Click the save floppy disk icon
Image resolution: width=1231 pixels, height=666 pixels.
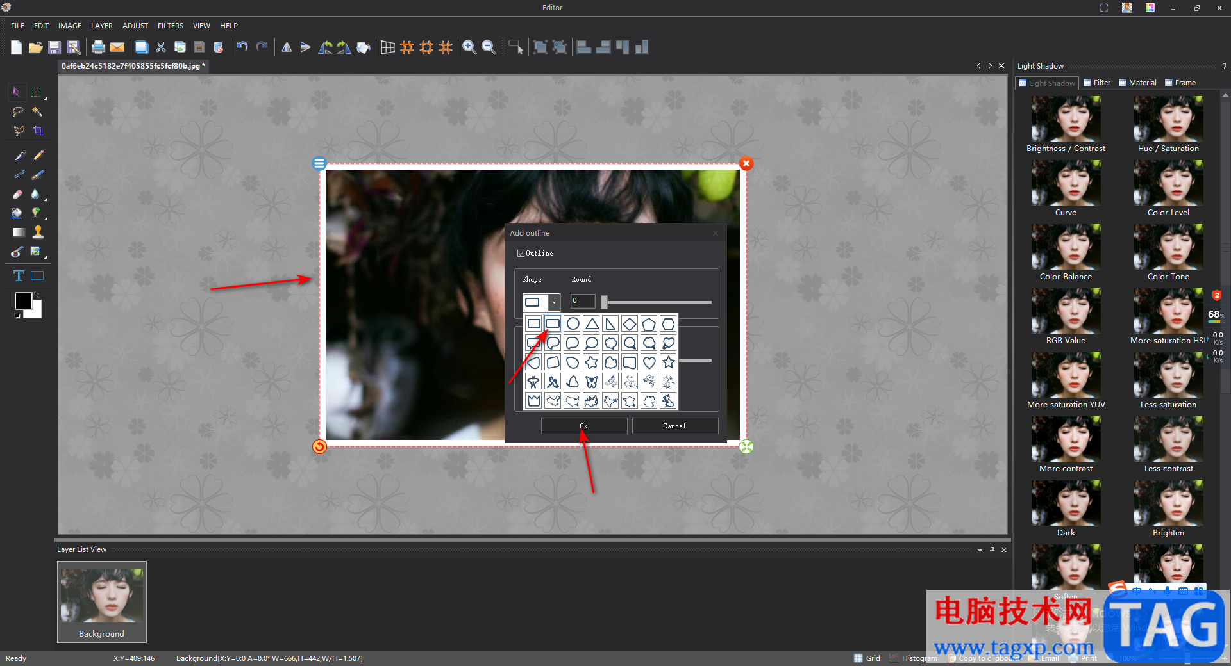[x=54, y=47]
